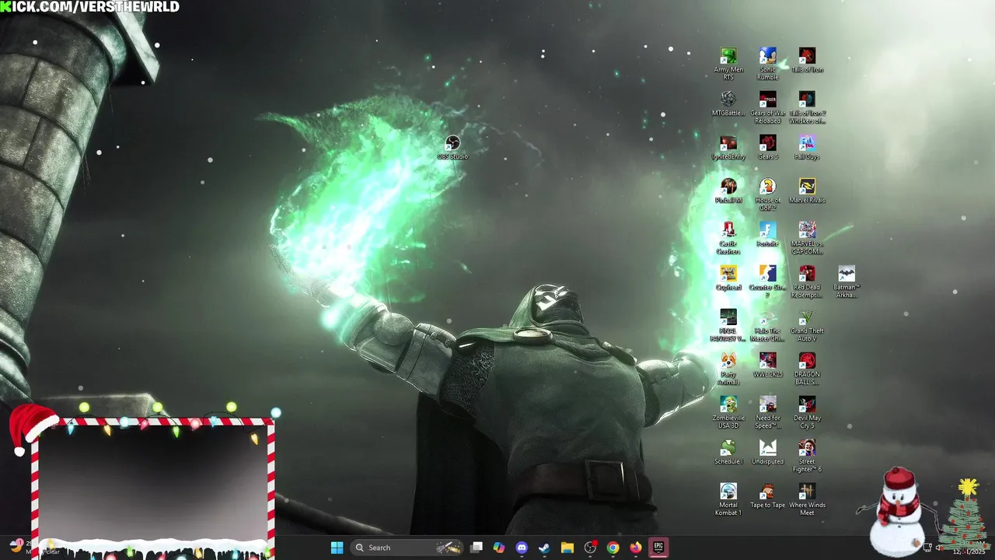Select the MTGBattle desktop icon
The width and height of the screenshot is (995, 560).
(728, 103)
